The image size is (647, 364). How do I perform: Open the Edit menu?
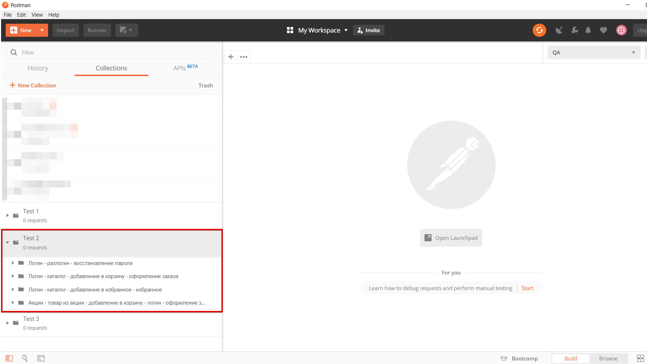21,15
